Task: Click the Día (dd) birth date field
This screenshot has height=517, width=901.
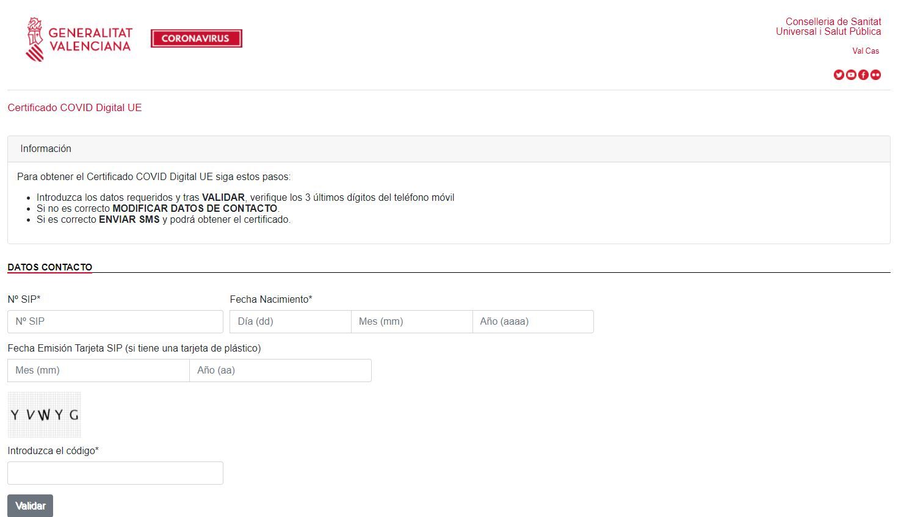Action: pyautogui.click(x=291, y=322)
